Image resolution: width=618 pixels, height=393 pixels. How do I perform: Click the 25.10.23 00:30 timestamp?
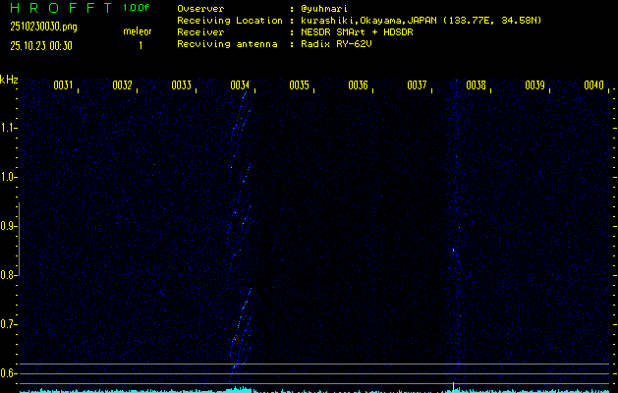tap(41, 45)
